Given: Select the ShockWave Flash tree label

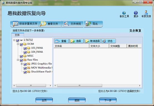Looking at the screenshot, I should click(42, 72).
